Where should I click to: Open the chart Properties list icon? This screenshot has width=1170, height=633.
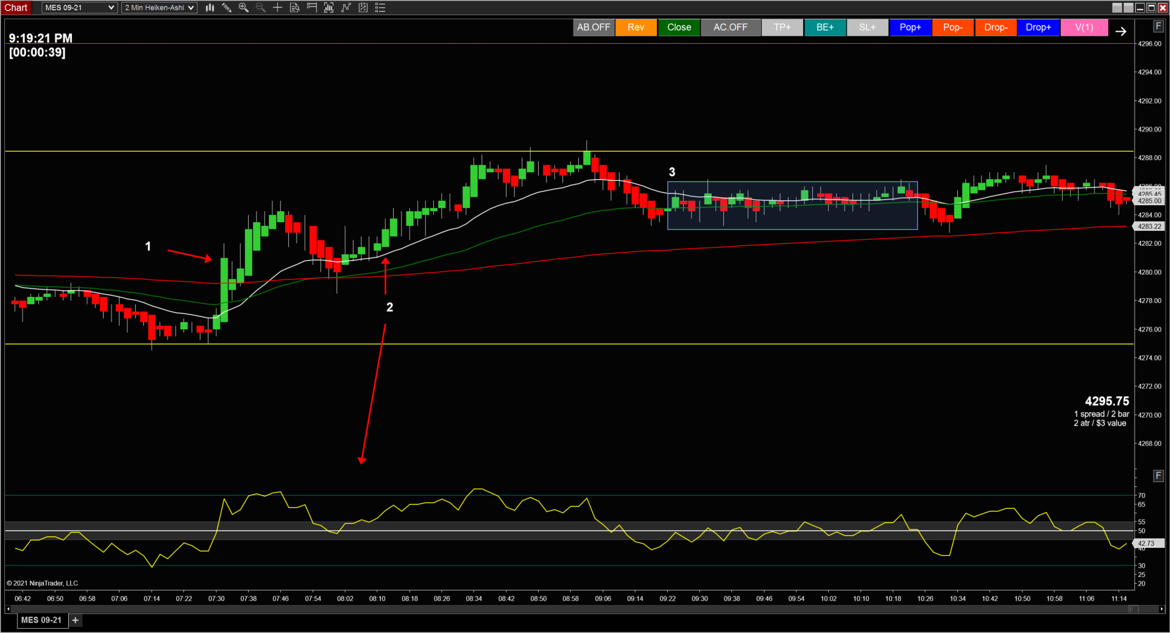380,8
